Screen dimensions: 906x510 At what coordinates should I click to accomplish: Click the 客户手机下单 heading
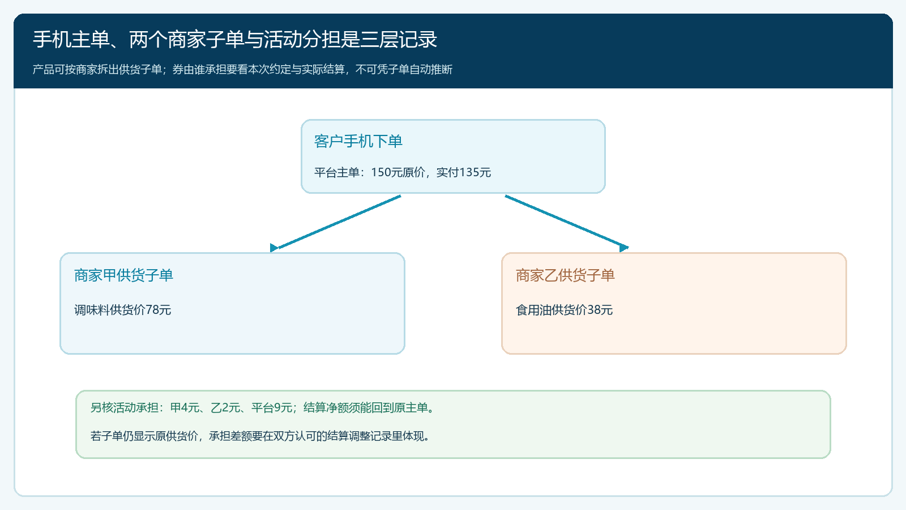pyautogui.click(x=358, y=141)
